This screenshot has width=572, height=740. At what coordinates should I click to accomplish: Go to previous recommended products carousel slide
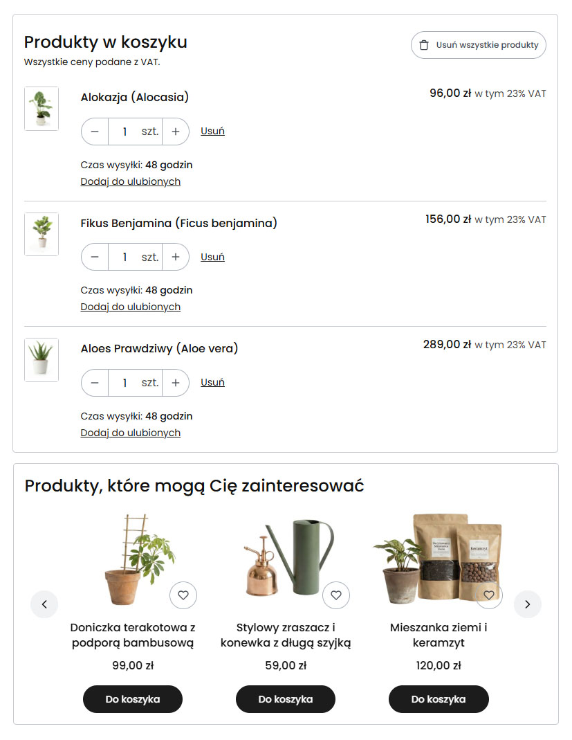(44, 604)
